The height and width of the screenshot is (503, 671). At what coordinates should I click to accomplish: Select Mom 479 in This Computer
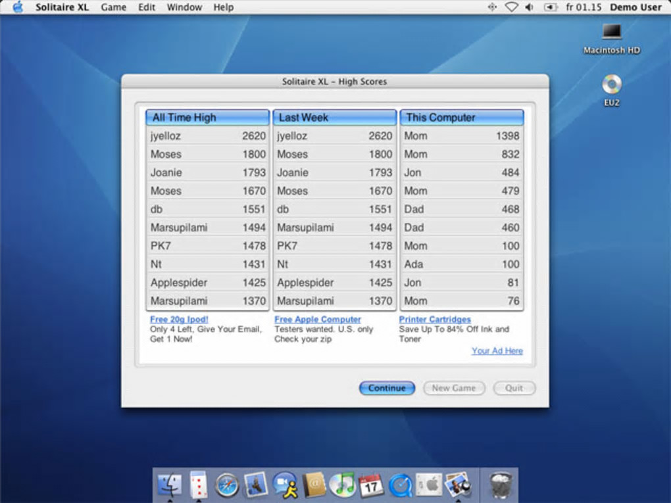462,191
